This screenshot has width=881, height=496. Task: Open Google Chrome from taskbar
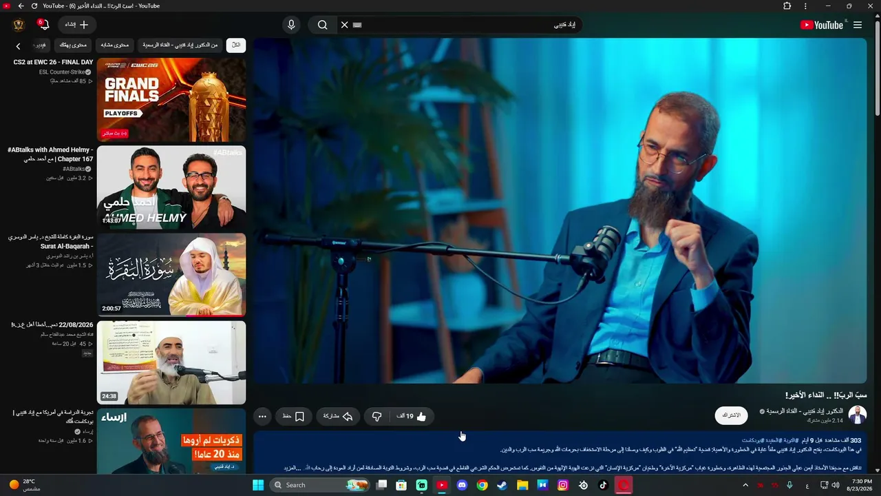coord(482,485)
